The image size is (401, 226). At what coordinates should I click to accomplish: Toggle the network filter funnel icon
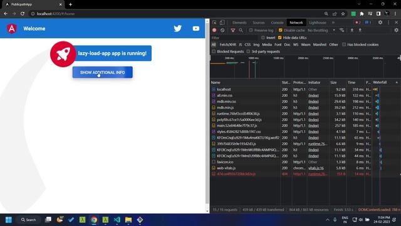click(232, 30)
